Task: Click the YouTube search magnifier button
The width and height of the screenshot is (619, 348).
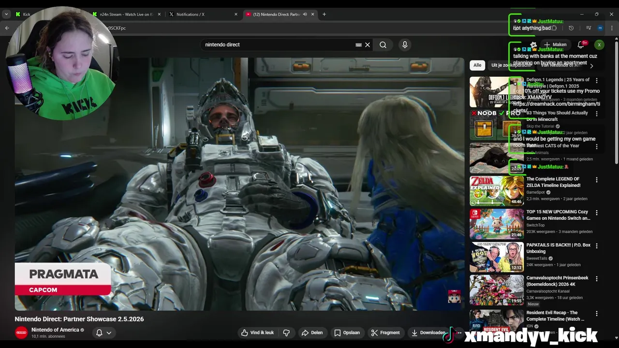Action: [x=383, y=45]
